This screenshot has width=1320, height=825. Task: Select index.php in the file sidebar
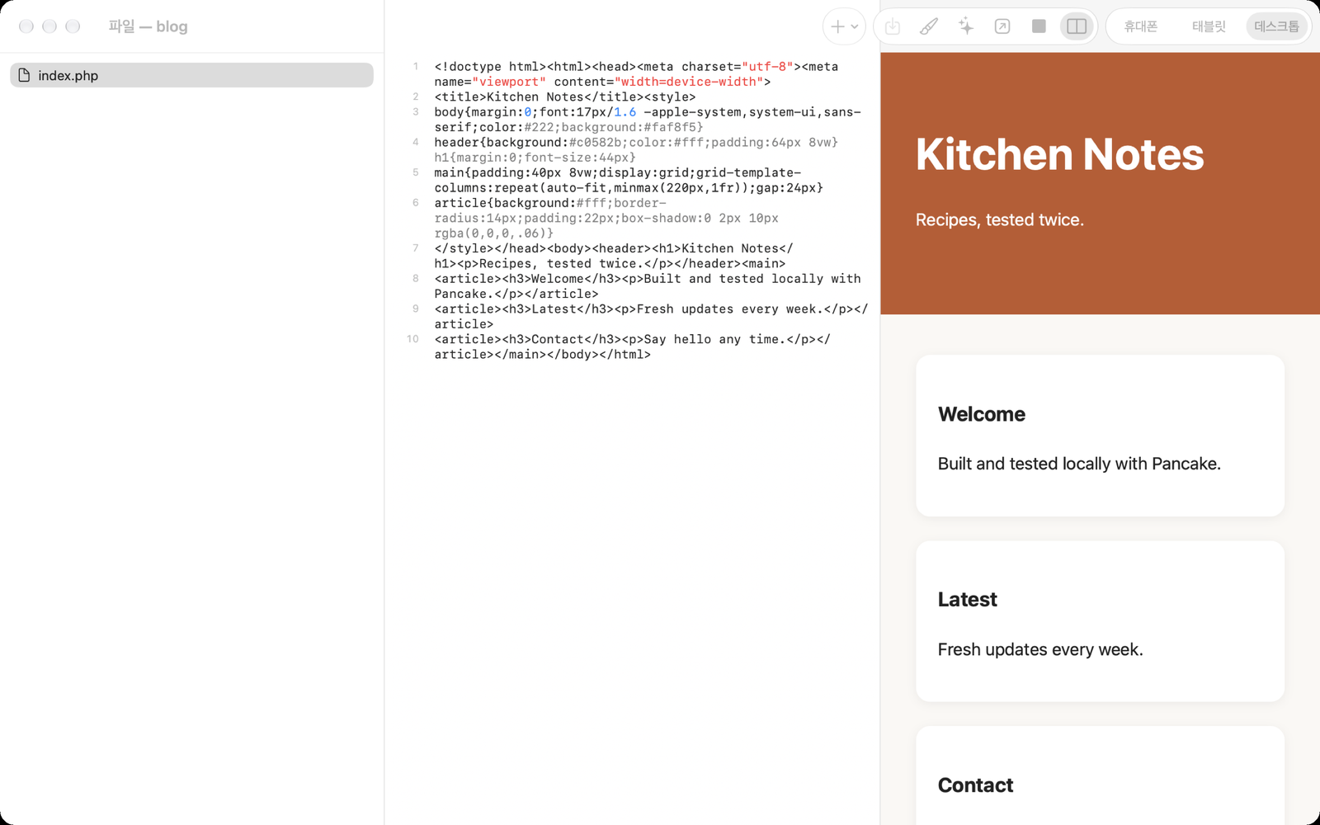(x=191, y=75)
